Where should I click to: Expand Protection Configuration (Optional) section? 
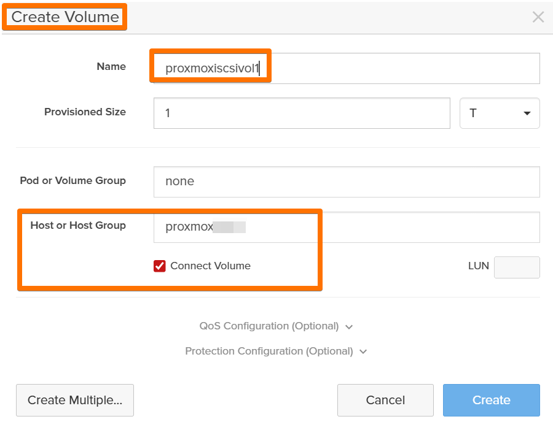(269, 351)
